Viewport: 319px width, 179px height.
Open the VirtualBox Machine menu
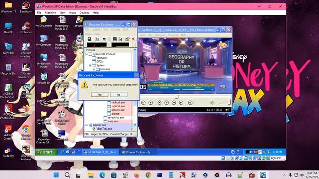click(50, 13)
